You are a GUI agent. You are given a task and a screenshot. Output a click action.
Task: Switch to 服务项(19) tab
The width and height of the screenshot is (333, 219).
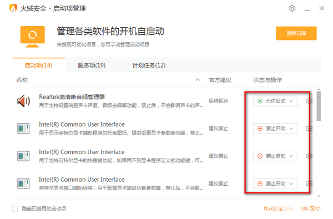point(92,65)
